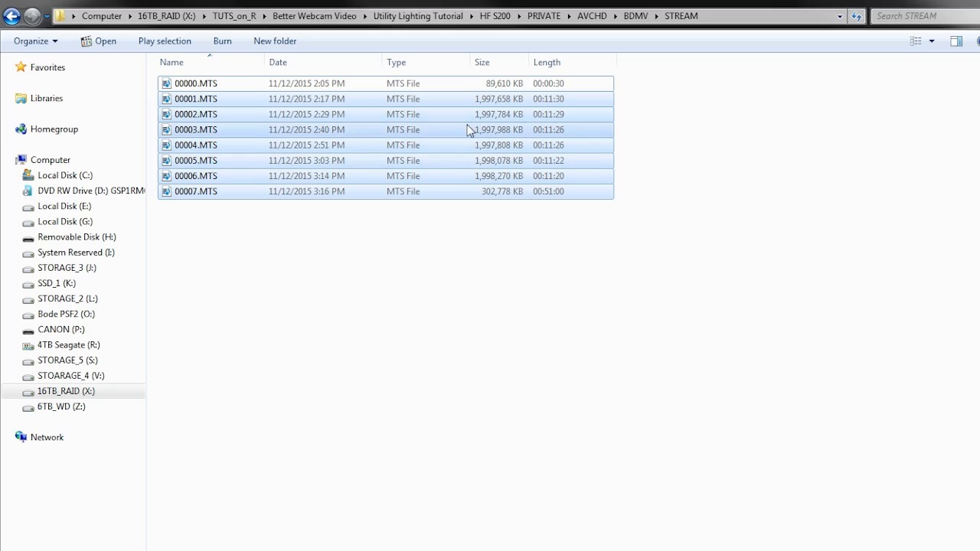Click the refresh button beside address bar
The width and height of the screenshot is (980, 551).
(856, 16)
